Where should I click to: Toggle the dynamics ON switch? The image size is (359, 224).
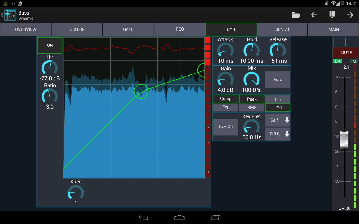point(49,45)
